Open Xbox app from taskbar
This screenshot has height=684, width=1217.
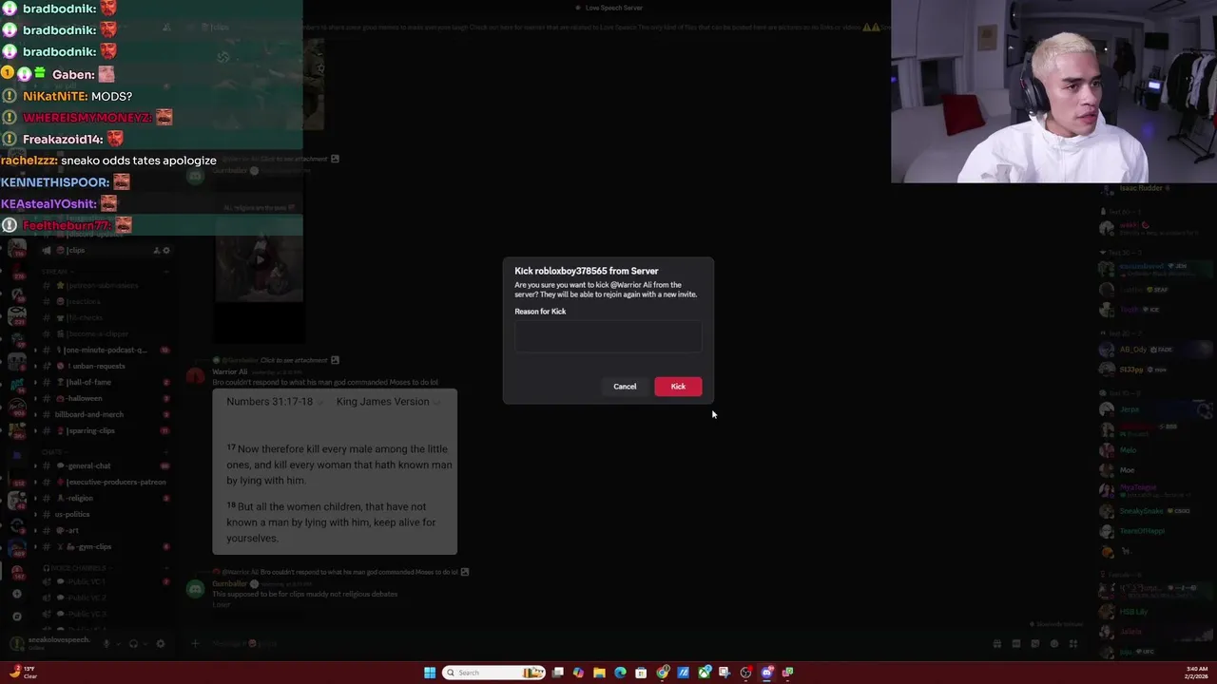(x=705, y=673)
